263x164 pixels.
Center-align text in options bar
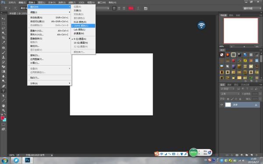(x=119, y=8)
